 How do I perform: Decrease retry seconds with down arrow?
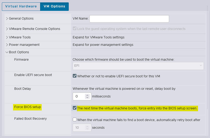point(87,129)
